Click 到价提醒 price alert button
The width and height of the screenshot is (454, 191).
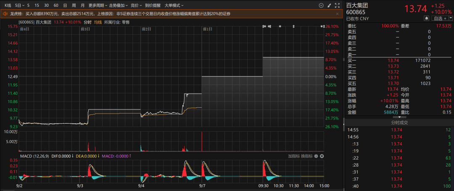click(152, 5)
